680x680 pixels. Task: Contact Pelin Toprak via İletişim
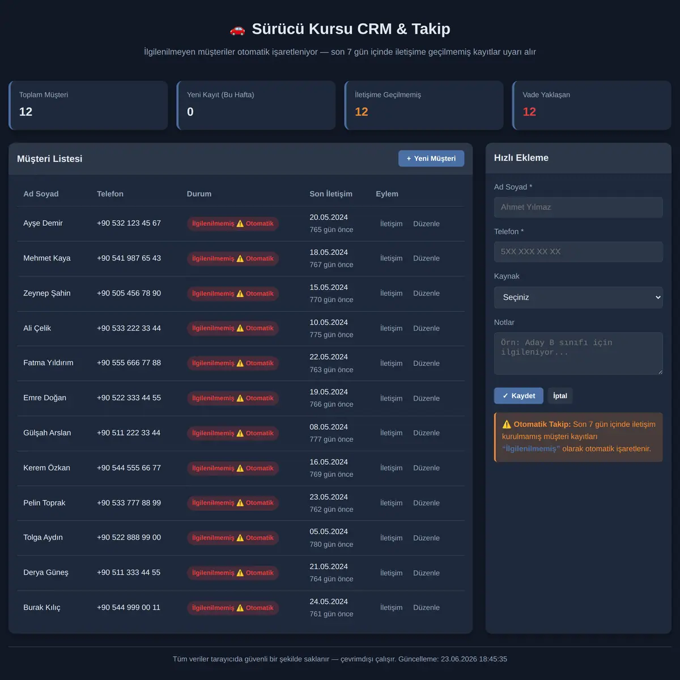click(392, 503)
